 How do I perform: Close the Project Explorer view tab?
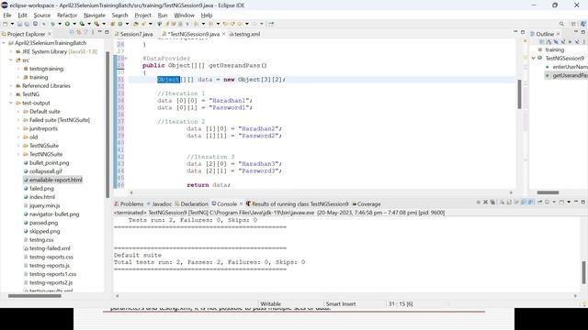[49, 34]
